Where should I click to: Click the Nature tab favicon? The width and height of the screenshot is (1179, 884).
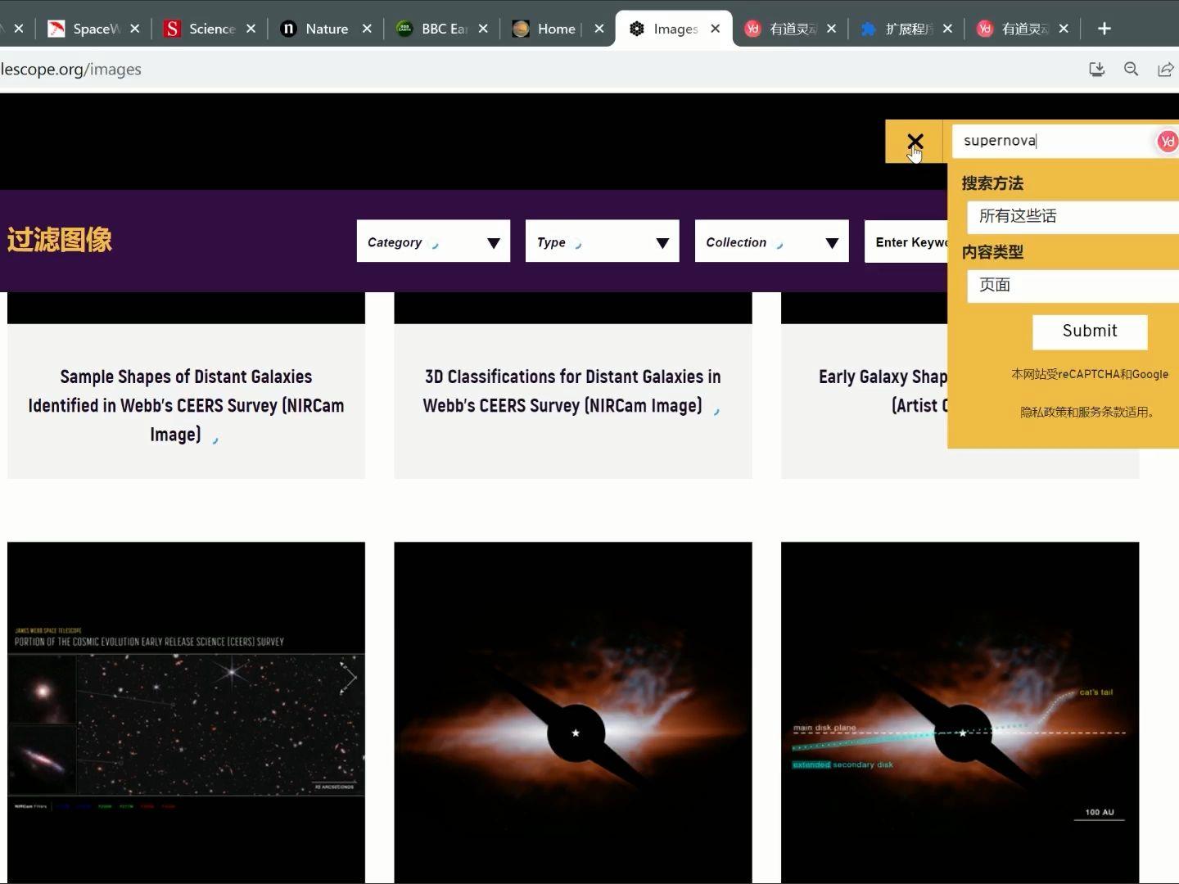pyautogui.click(x=288, y=29)
